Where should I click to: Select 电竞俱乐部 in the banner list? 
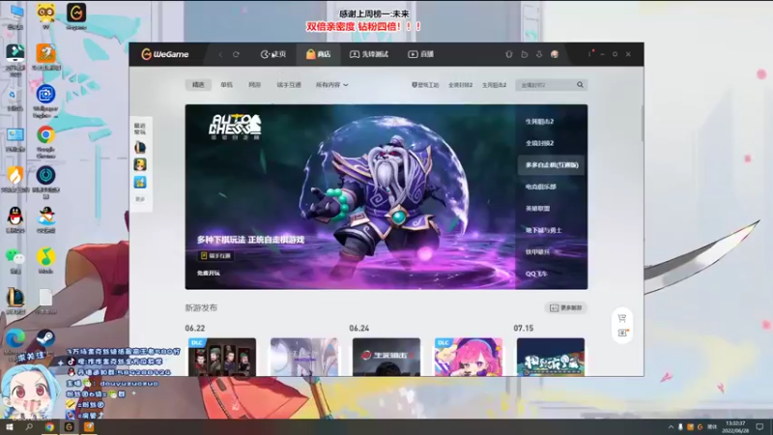point(541,187)
